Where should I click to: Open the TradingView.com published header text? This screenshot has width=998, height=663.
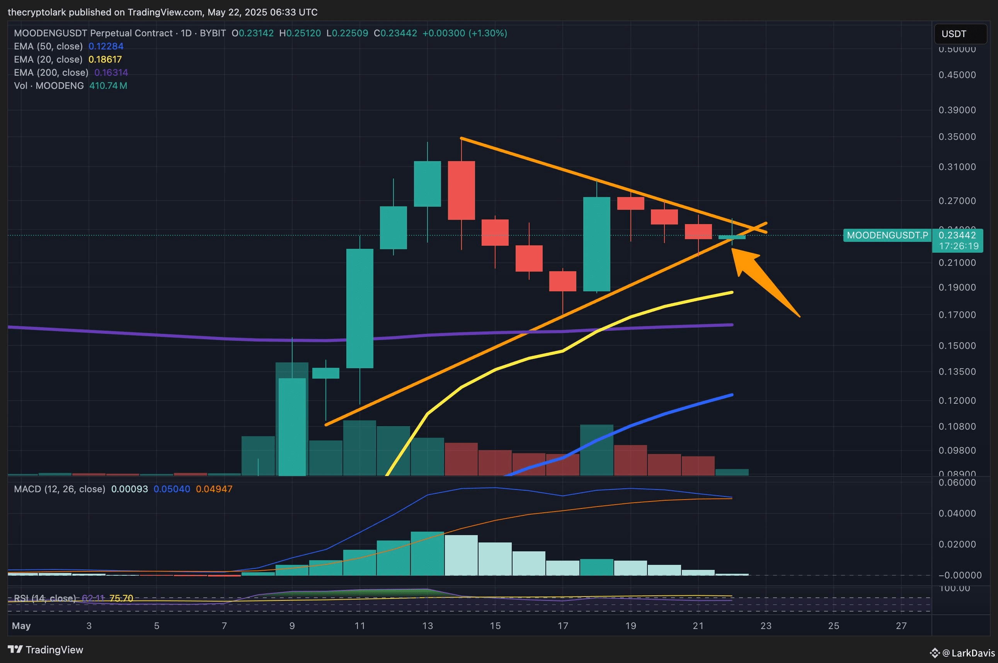click(162, 12)
